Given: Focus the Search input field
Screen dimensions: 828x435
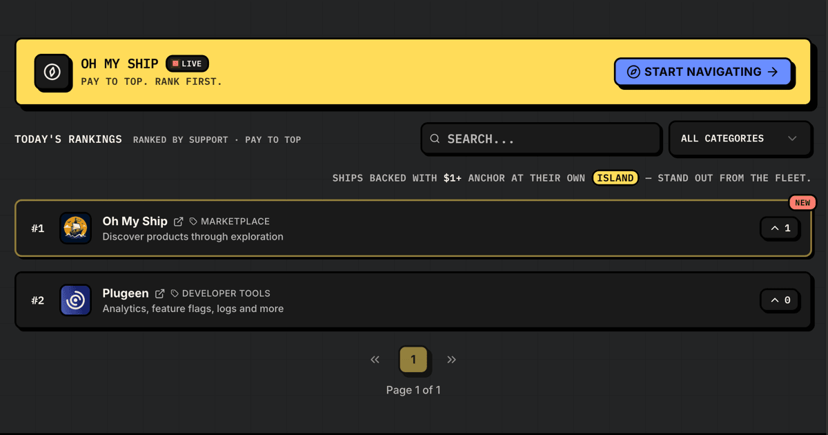Looking at the screenshot, I should tap(541, 139).
